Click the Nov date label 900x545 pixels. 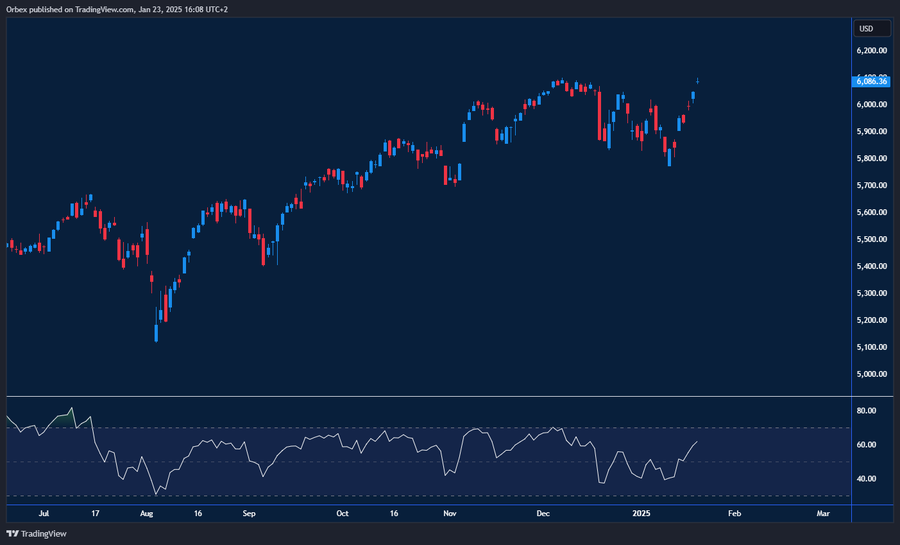(x=450, y=514)
